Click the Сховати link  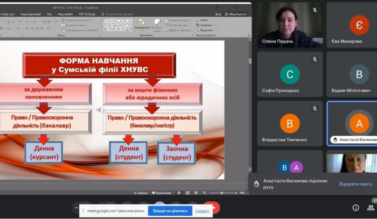[202, 211]
